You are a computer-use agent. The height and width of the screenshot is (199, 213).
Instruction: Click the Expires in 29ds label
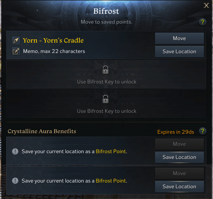click(176, 132)
